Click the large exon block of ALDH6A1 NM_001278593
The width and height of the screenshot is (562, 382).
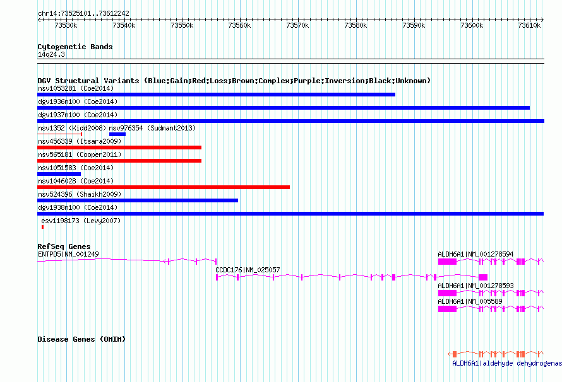(x=447, y=293)
